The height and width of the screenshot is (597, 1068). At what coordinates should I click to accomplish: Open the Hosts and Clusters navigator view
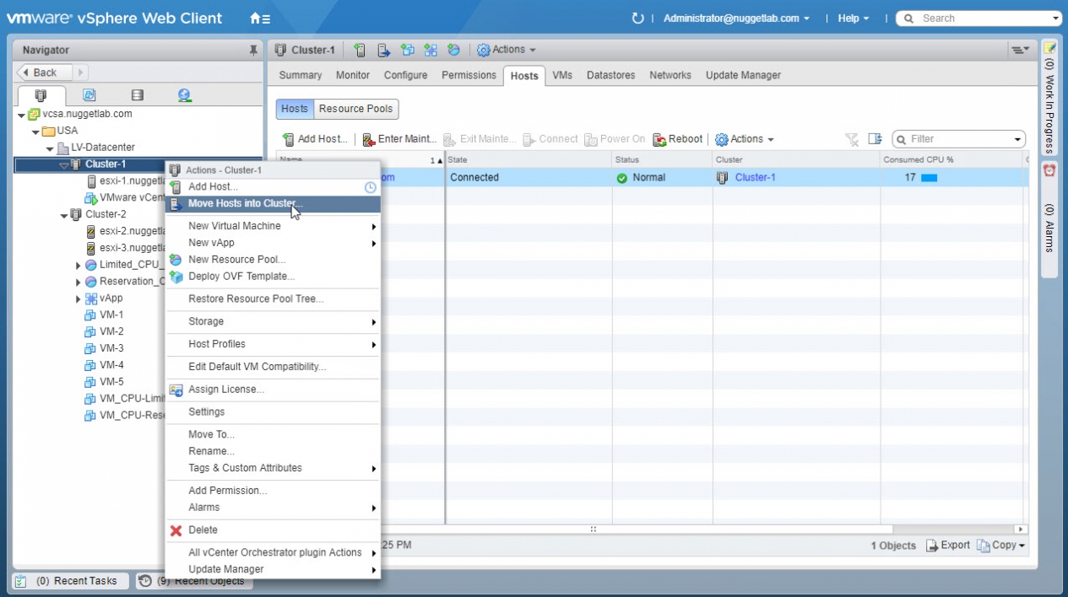(x=41, y=95)
